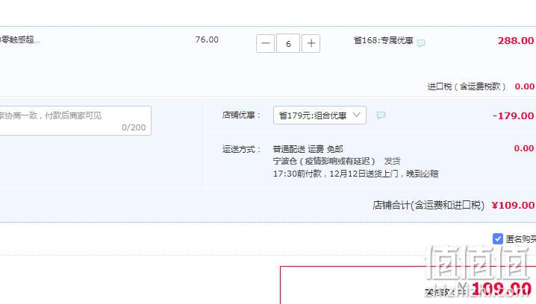The image size is (536, 304).
Task: Click the 运送方式 label
Action: point(241,149)
